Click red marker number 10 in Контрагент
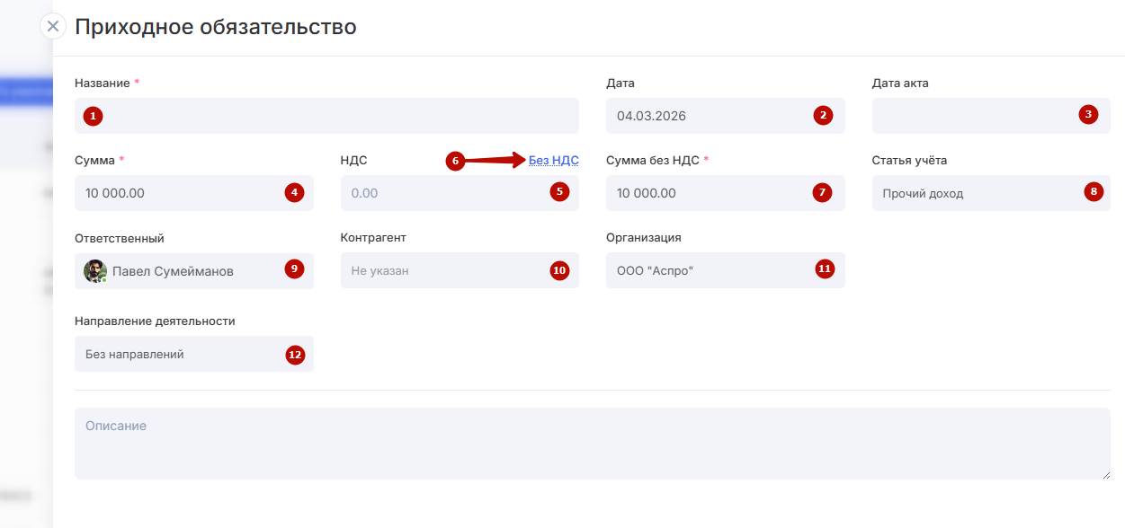Viewport: 1125px width, 528px height. point(559,270)
